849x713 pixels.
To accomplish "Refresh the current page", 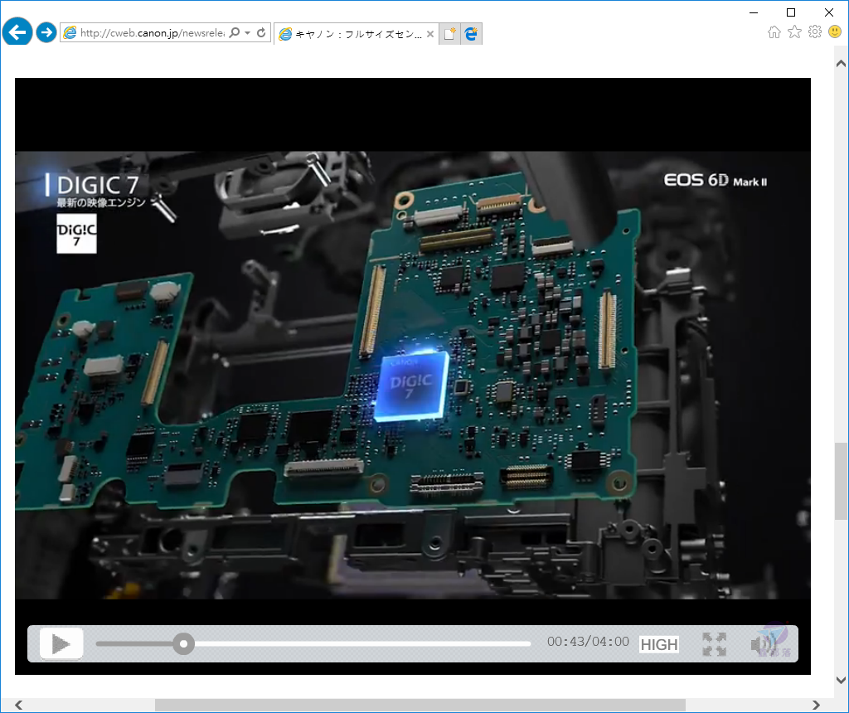I will [261, 33].
